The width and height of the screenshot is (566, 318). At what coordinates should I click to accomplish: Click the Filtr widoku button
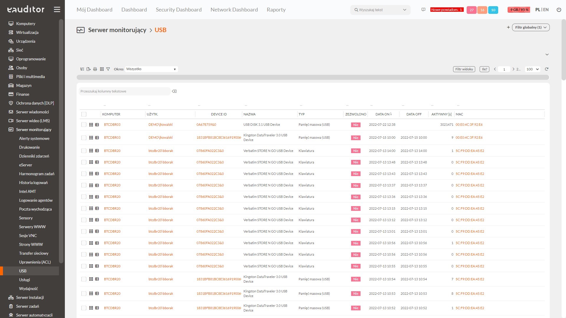coord(464,69)
